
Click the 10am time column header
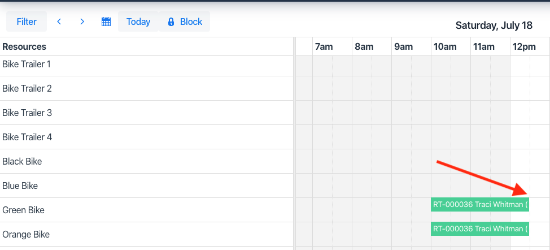(x=445, y=47)
